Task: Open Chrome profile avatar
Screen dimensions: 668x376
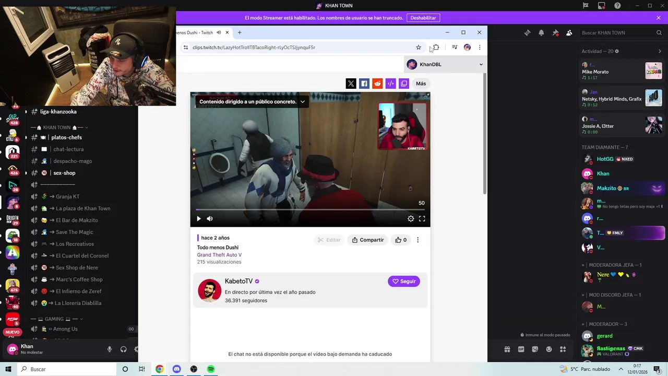Action: (x=467, y=47)
